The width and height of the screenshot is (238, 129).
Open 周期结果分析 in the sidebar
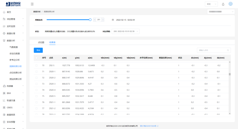pyautogui.click(x=16, y=66)
